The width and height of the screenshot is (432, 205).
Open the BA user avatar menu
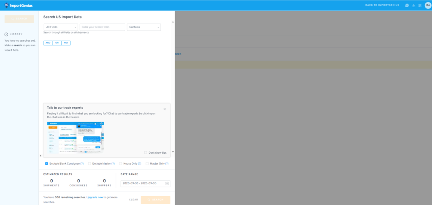tap(428, 5)
